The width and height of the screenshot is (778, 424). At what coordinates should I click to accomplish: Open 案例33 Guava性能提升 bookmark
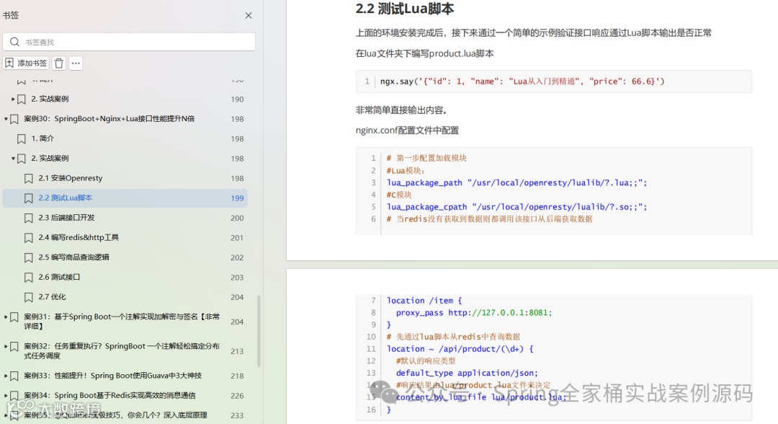coord(112,376)
